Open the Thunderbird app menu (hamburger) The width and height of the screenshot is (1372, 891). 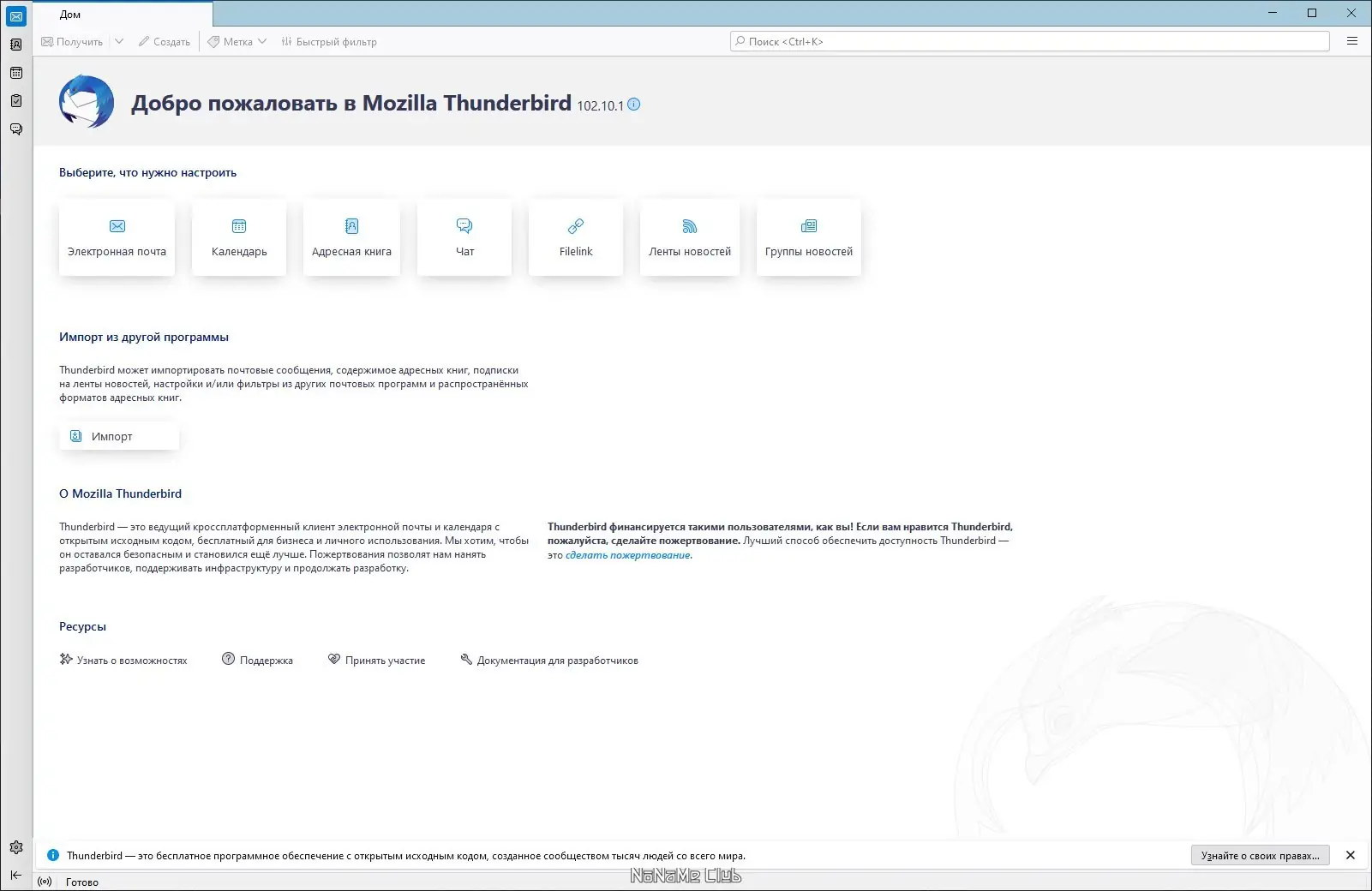(1352, 41)
